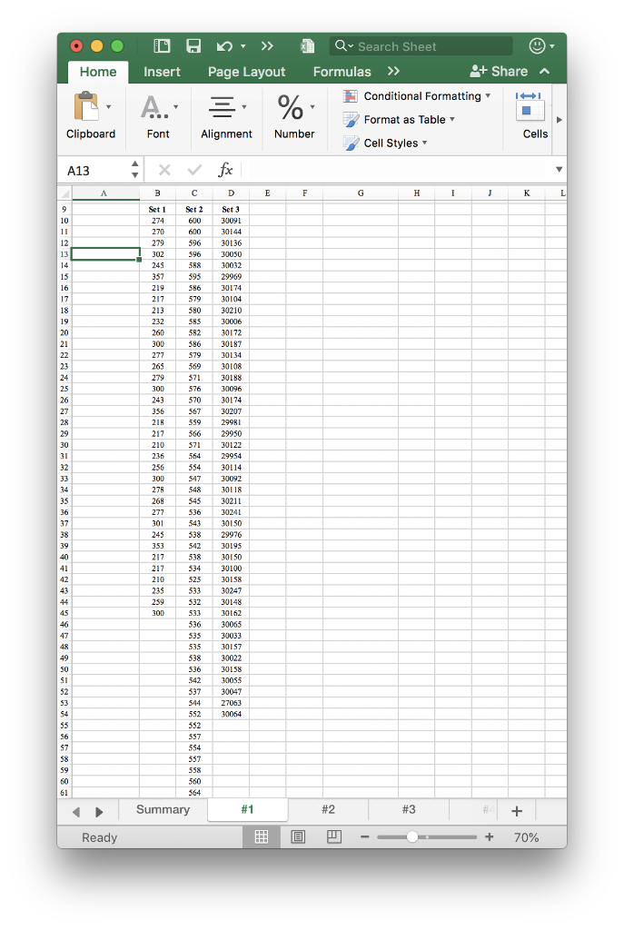624x930 pixels.
Task: Select column B header
Action: (158, 193)
